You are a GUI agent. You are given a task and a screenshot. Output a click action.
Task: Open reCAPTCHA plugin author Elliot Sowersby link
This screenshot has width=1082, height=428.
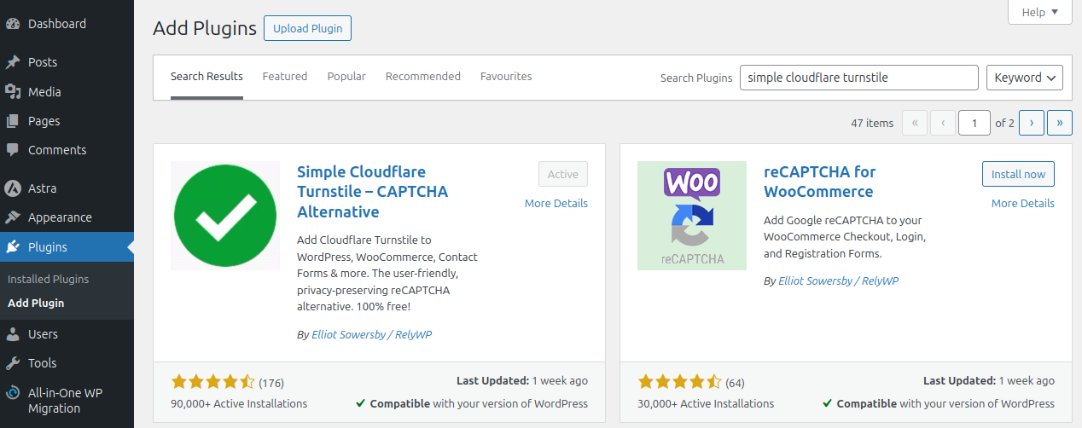point(838,281)
